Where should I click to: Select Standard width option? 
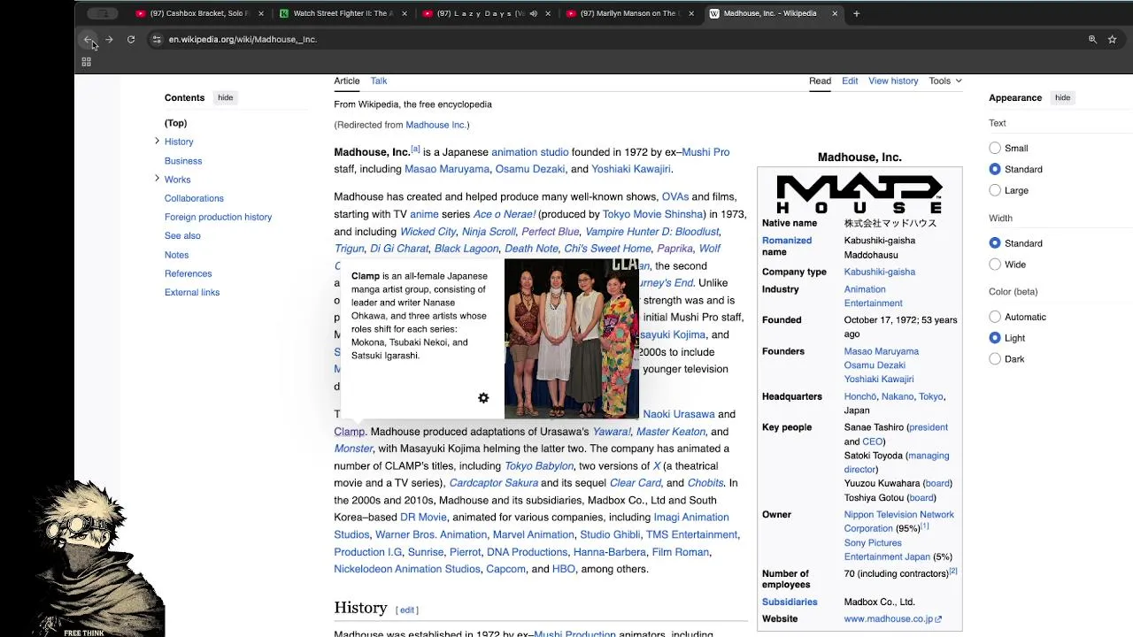tap(995, 243)
